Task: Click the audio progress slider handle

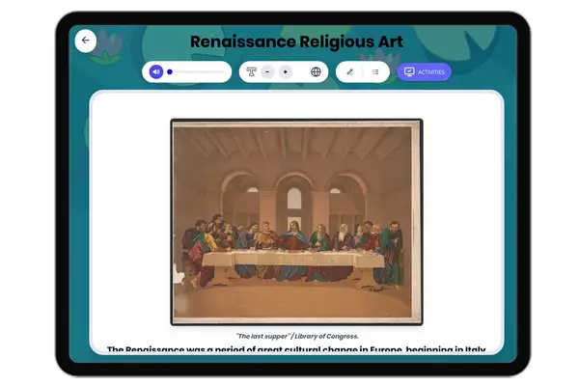Action: point(170,71)
